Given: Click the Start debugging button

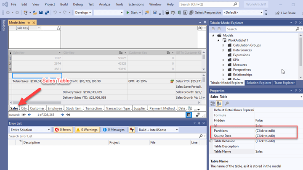Looking at the screenshot, I should [x=132, y=13].
